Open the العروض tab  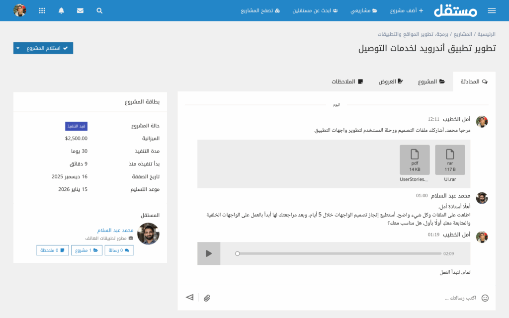tap(391, 81)
